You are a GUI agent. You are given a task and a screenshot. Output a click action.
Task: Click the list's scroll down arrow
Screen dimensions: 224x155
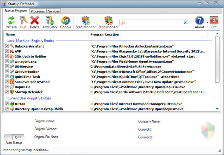tap(217, 109)
